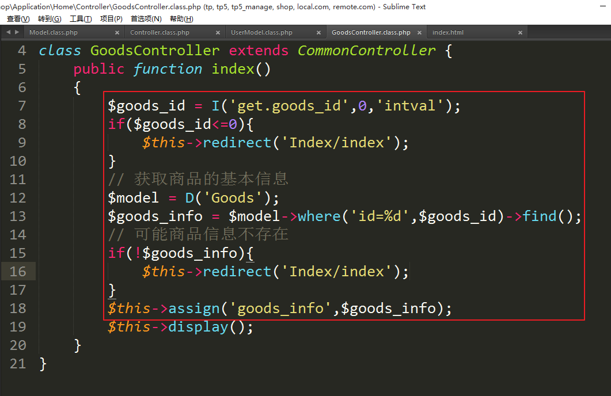Close the Controller.class.php tab
The height and width of the screenshot is (396, 611).
[x=218, y=33]
